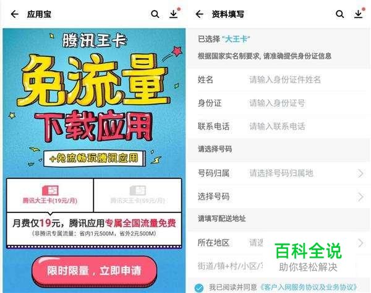The image size is (371, 293).
Task: Switch to 腾讯大王卡(19元/月) tab
Action: 50,195
